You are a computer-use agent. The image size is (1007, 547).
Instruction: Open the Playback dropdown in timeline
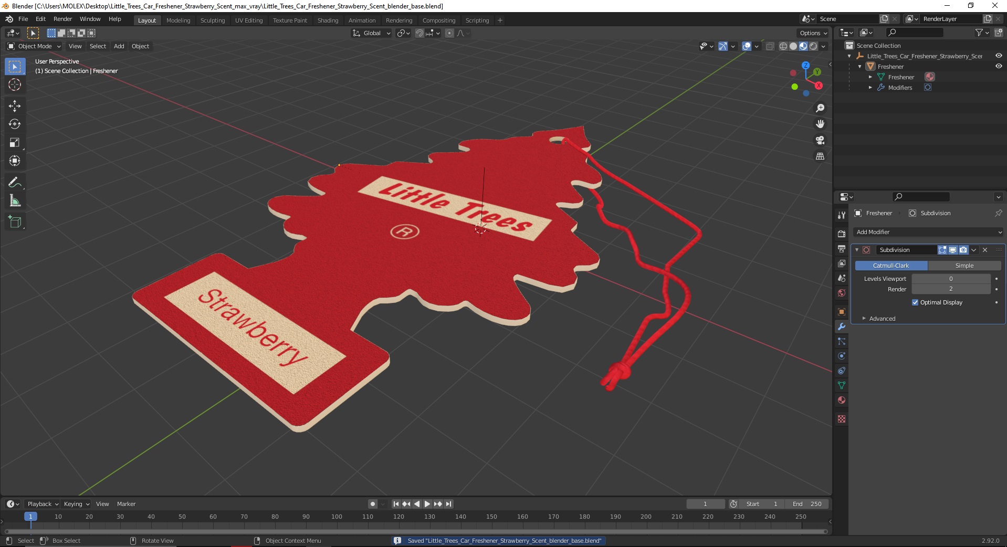coord(43,504)
